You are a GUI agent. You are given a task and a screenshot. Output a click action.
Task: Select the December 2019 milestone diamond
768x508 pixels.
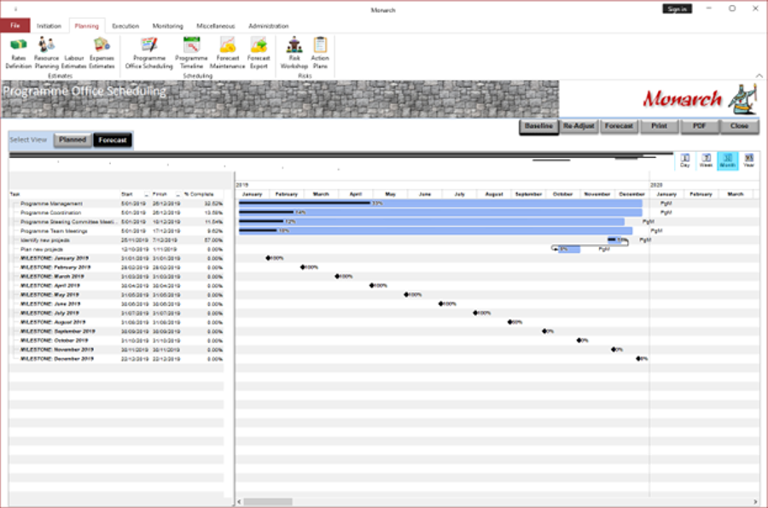pos(638,359)
